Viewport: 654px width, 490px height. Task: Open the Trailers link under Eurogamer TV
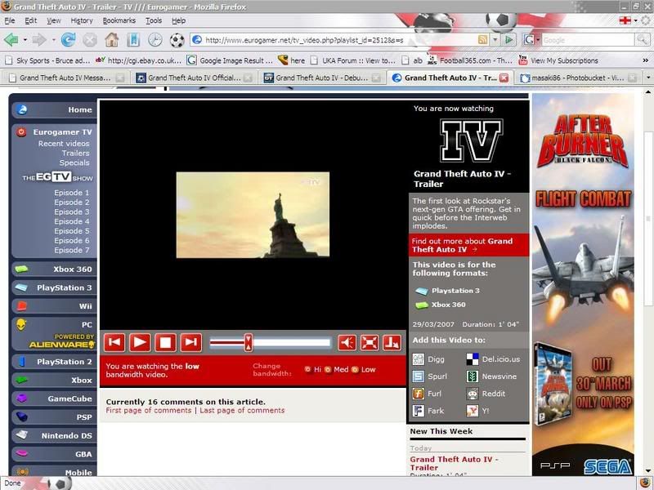[75, 153]
